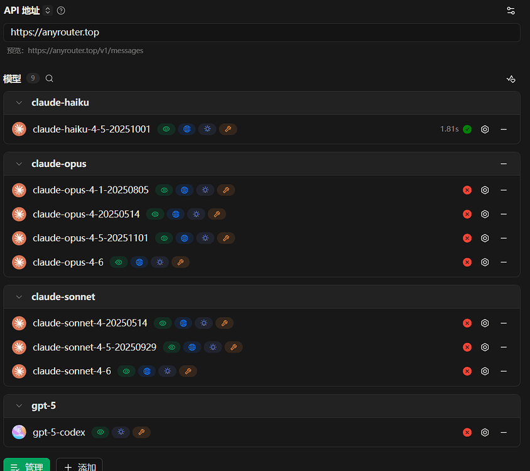Delete claude-sonnet-4-5-20250929 via minus icon

click(x=504, y=347)
